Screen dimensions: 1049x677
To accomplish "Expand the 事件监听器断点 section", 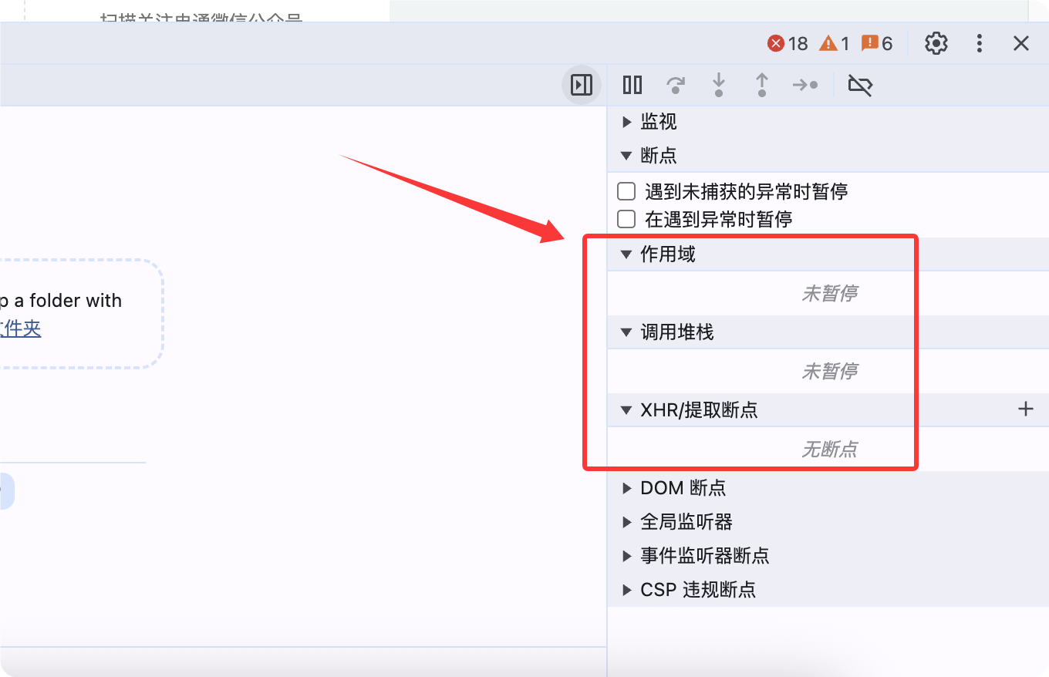I will coord(626,556).
